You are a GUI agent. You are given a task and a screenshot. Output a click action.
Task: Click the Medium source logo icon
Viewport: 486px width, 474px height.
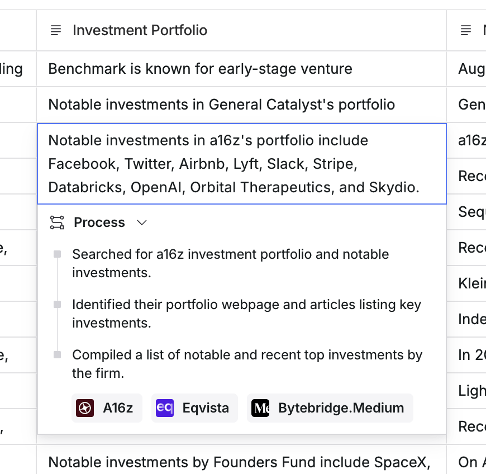click(260, 408)
